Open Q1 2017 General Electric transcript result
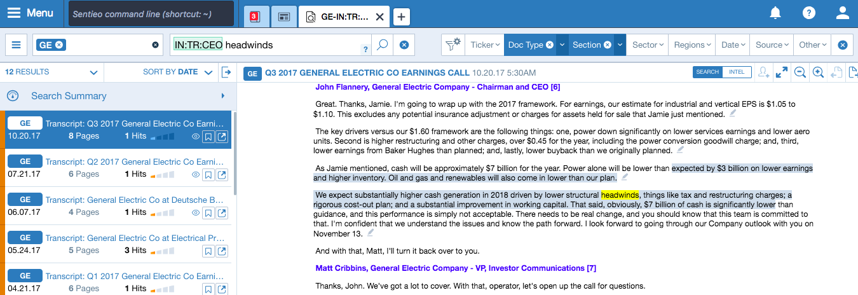The width and height of the screenshot is (858, 295). pos(135,276)
